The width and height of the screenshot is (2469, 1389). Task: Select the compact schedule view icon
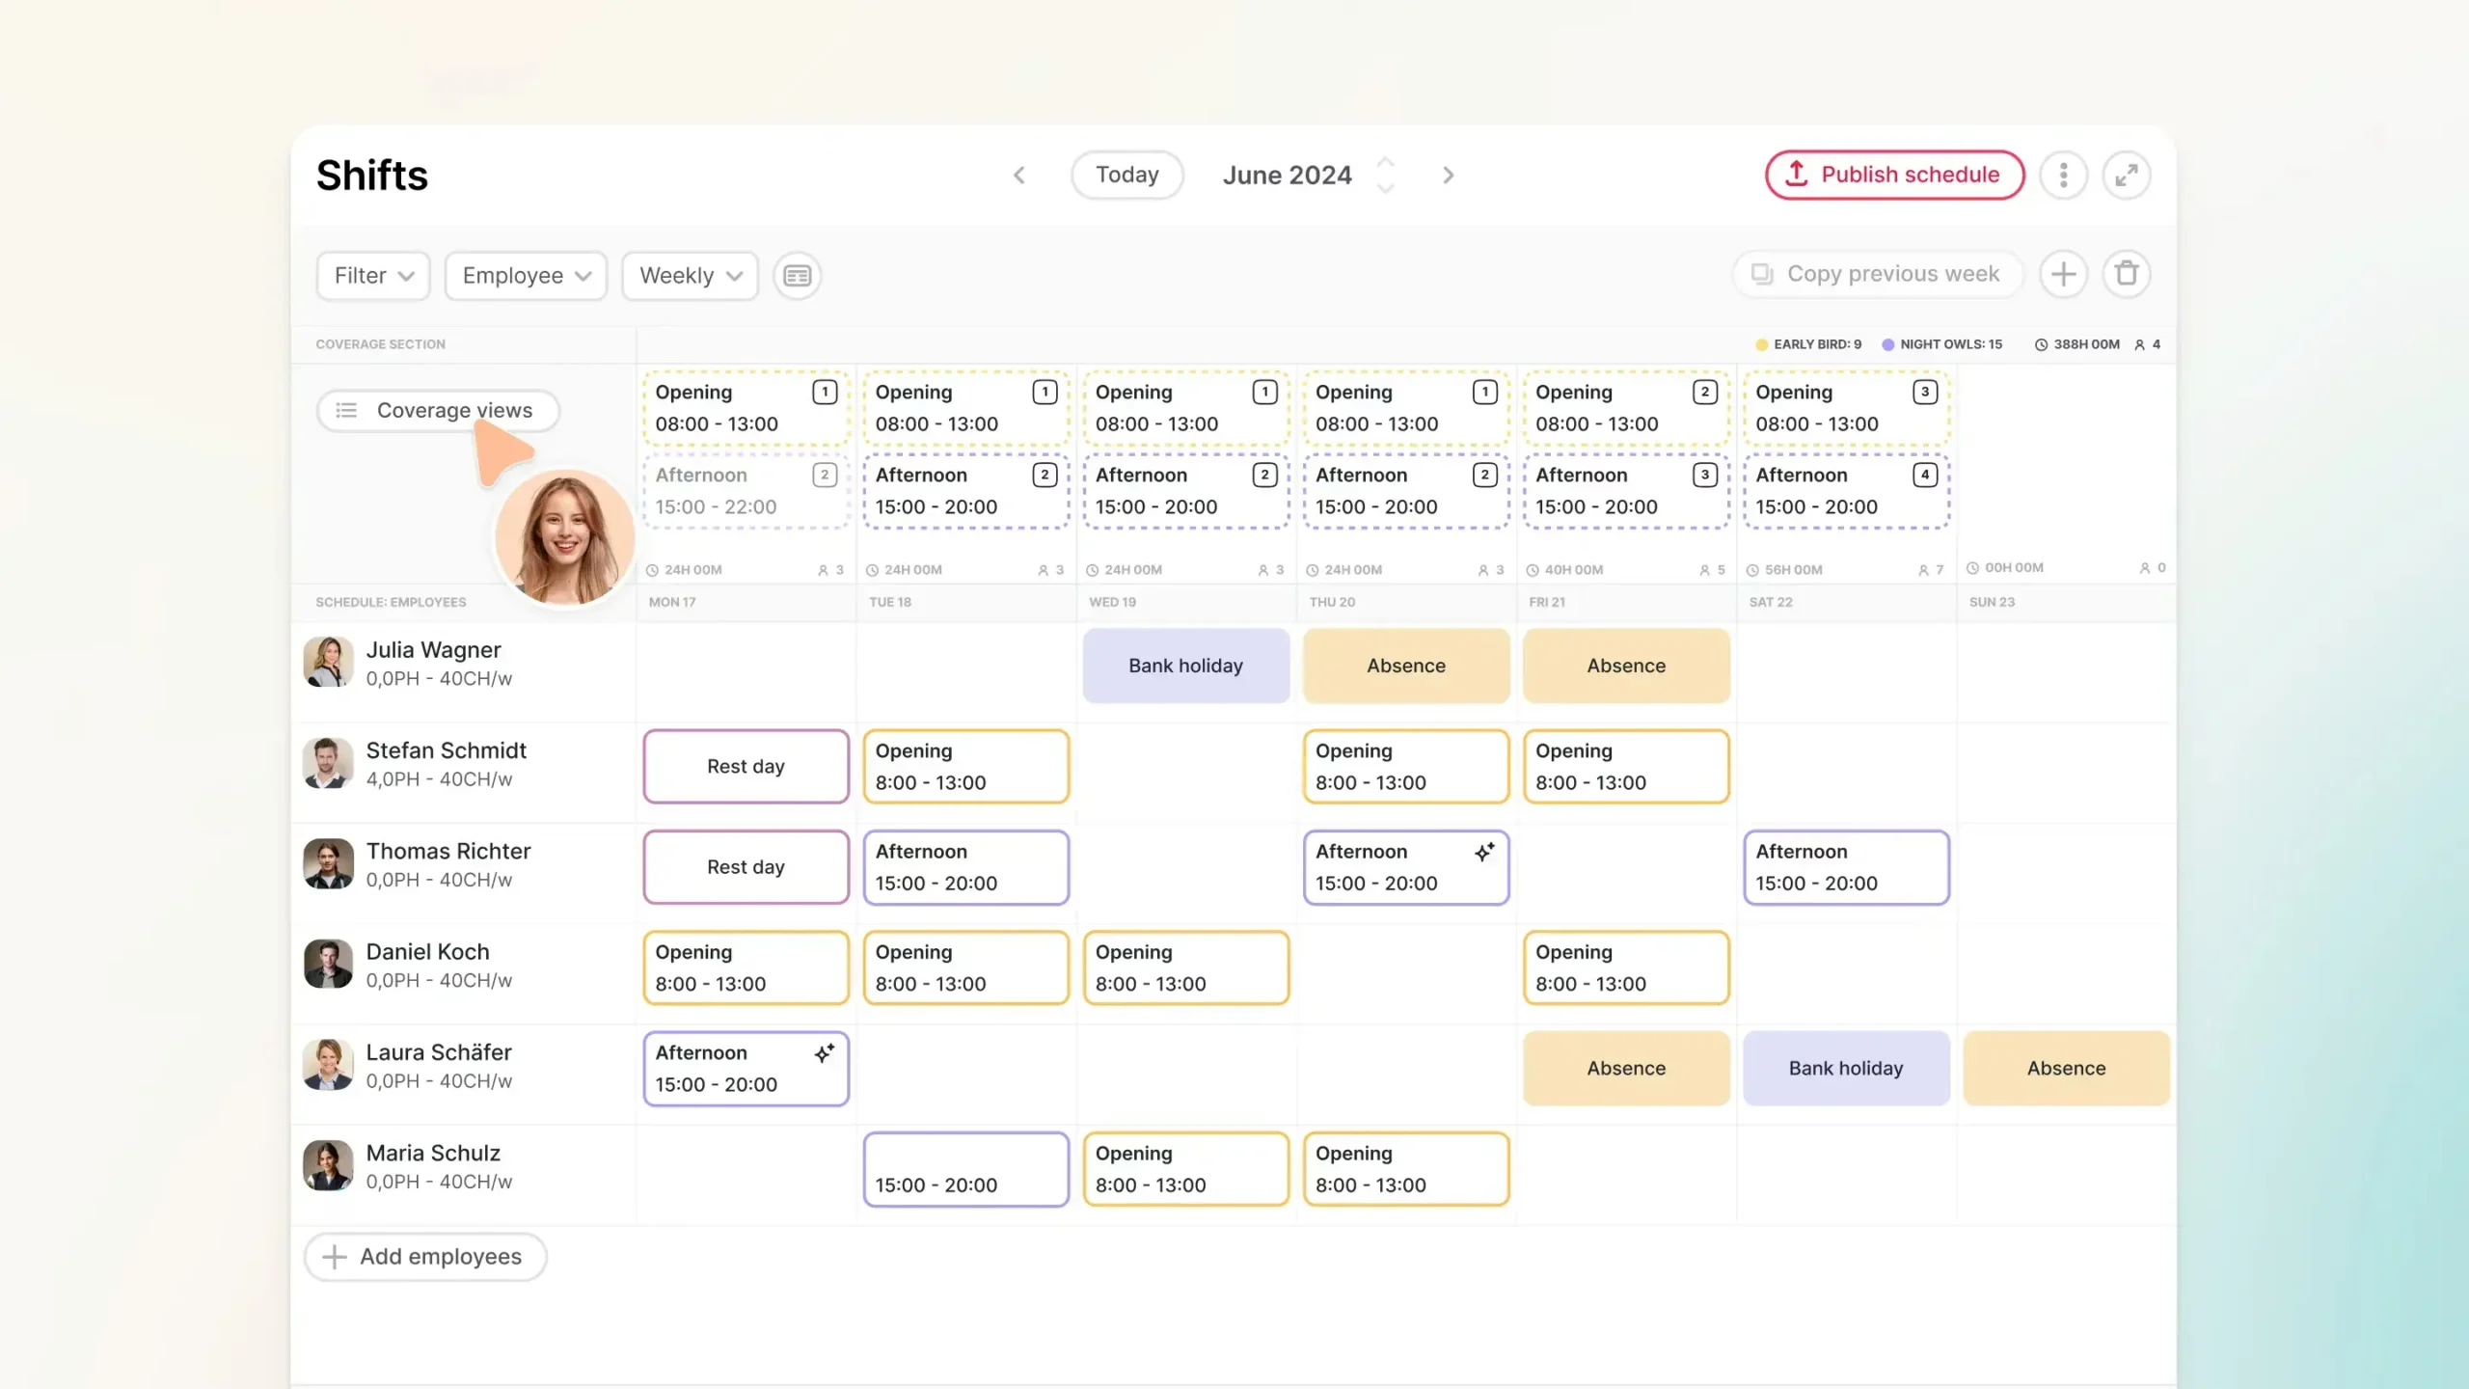point(797,276)
